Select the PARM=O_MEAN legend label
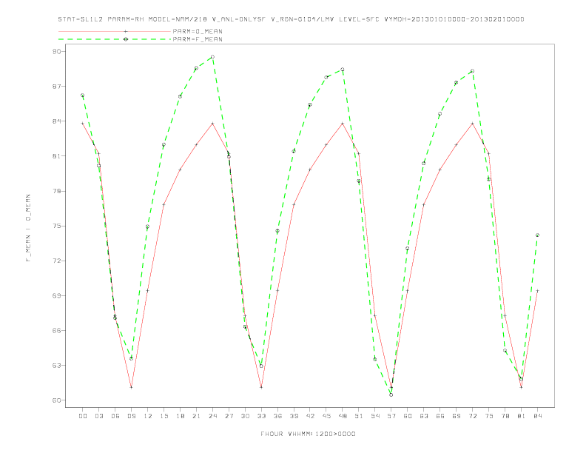 (x=198, y=31)
